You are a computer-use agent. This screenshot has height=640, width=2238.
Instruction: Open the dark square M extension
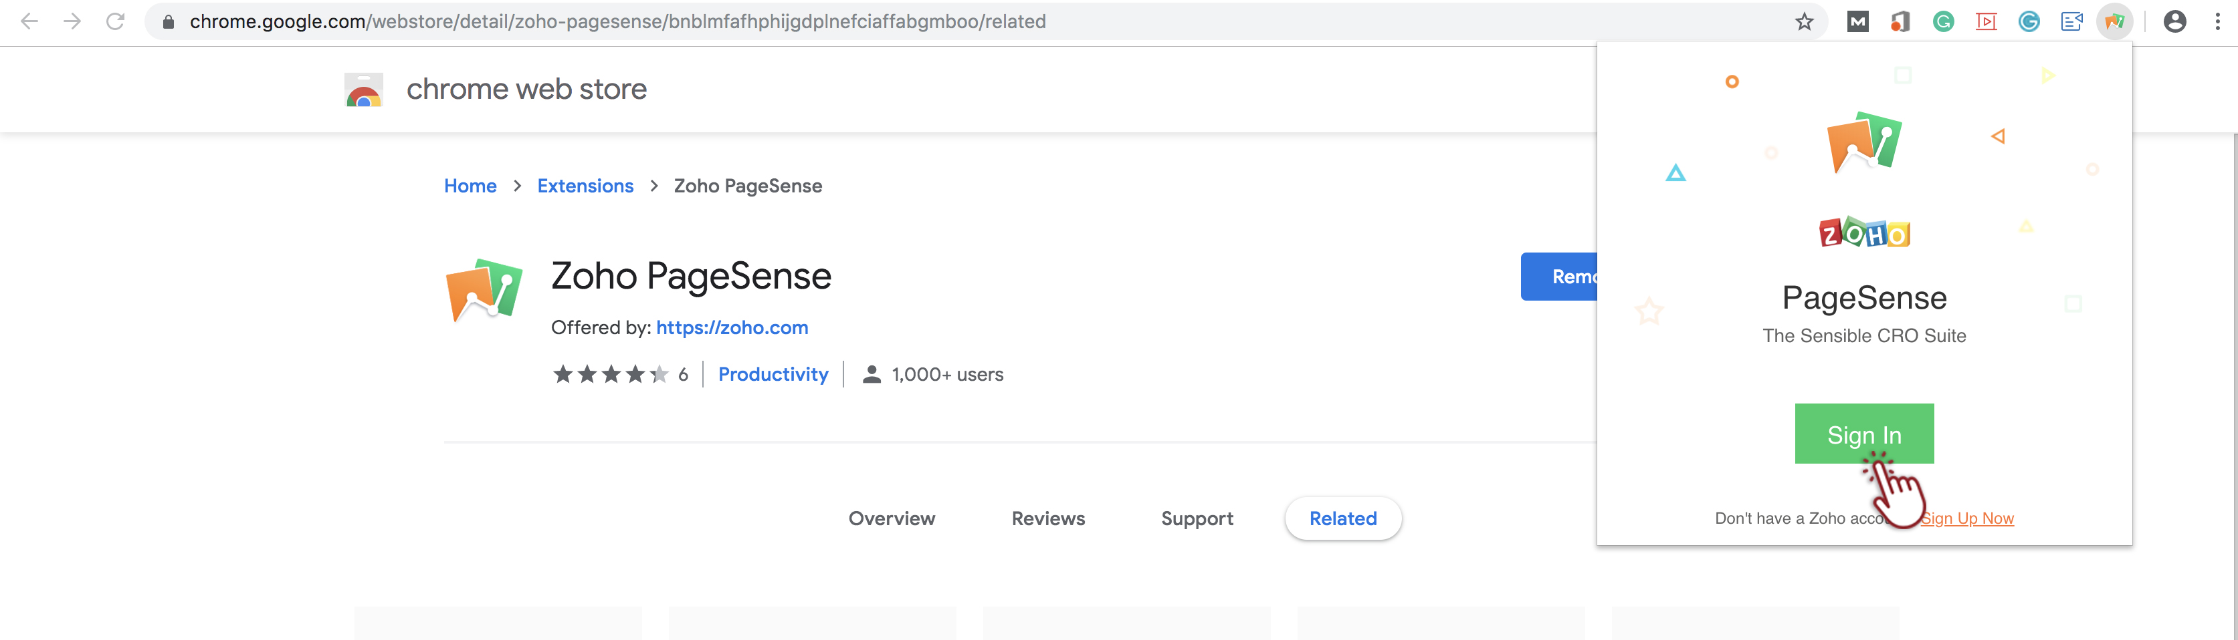[x=1857, y=21]
